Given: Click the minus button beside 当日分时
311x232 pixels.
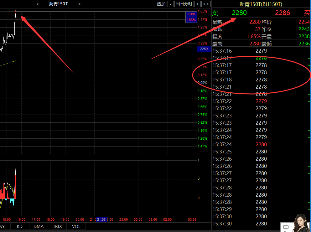Looking at the screenshot, I should [x=170, y=4].
